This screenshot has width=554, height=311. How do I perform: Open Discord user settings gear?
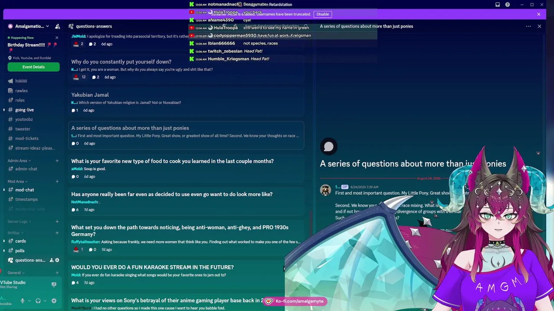[54, 301]
